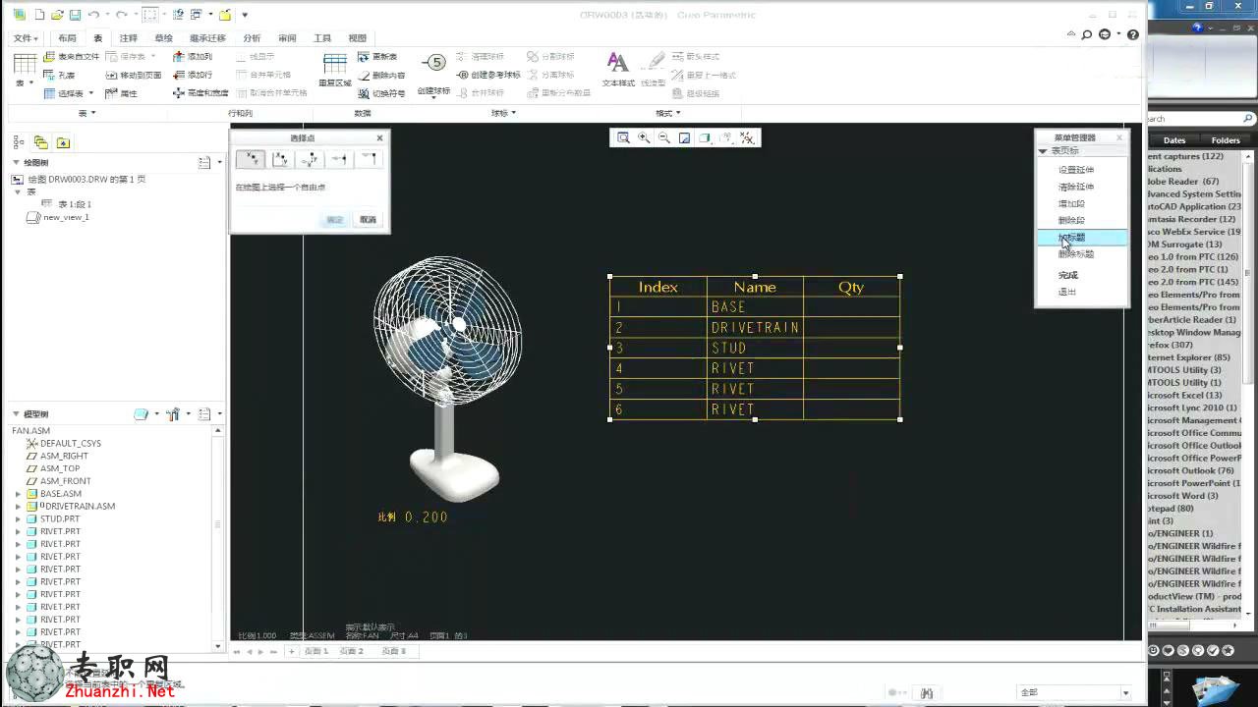The image size is (1258, 707).
Task: Switch to the 分析 ribbon tab
Action: pyautogui.click(x=252, y=38)
